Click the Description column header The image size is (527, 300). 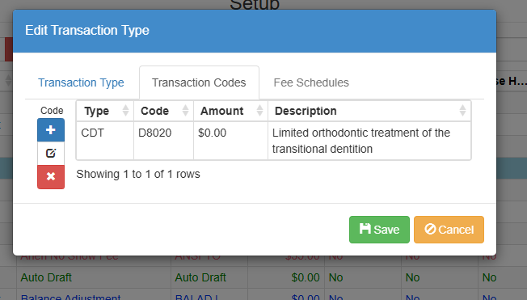369,111
